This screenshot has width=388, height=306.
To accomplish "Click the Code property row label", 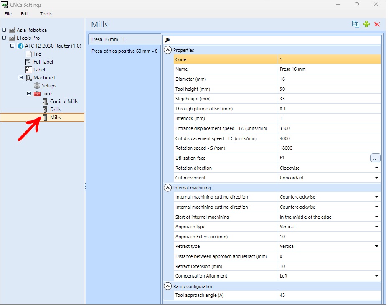I will point(181,59).
